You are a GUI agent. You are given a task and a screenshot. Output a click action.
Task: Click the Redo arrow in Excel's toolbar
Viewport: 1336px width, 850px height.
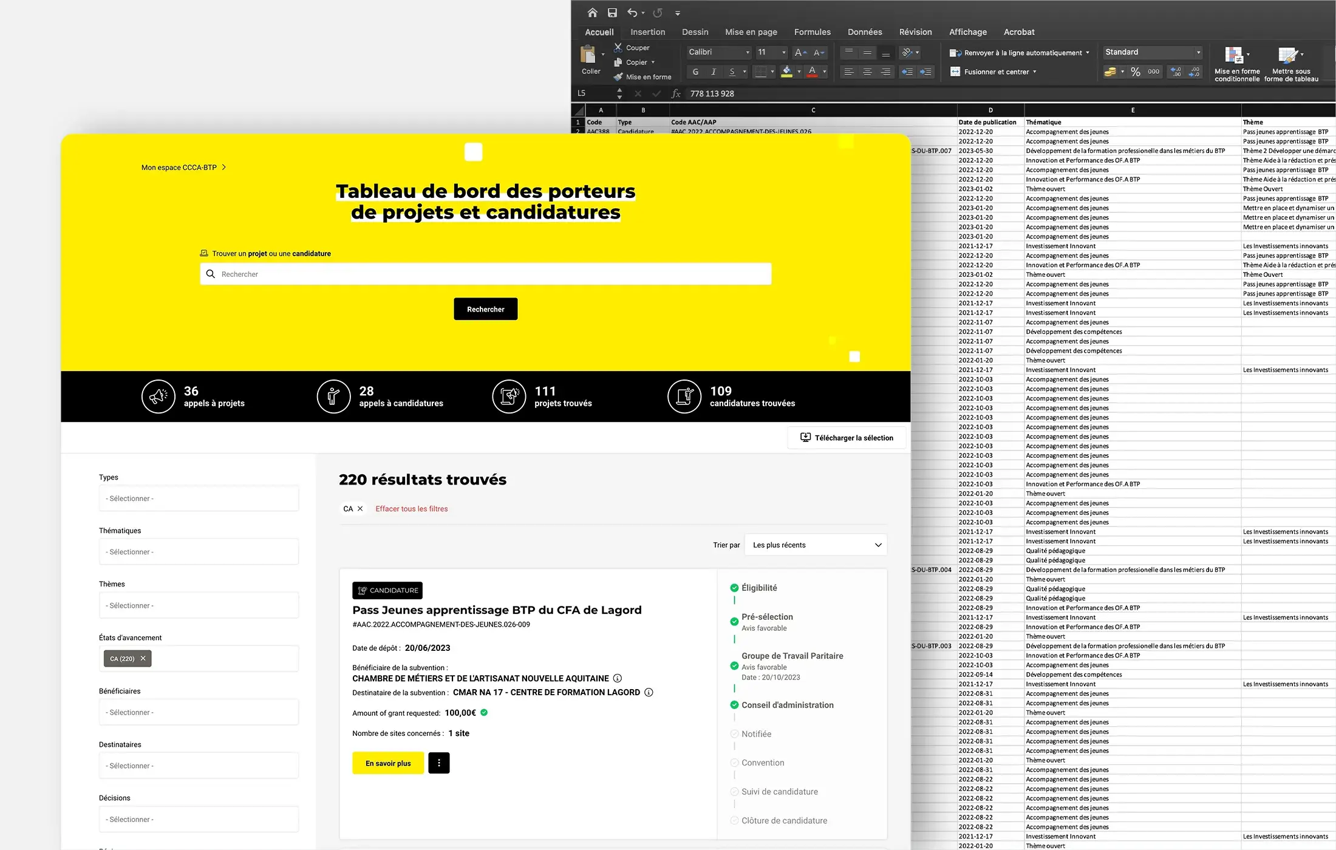coord(658,13)
